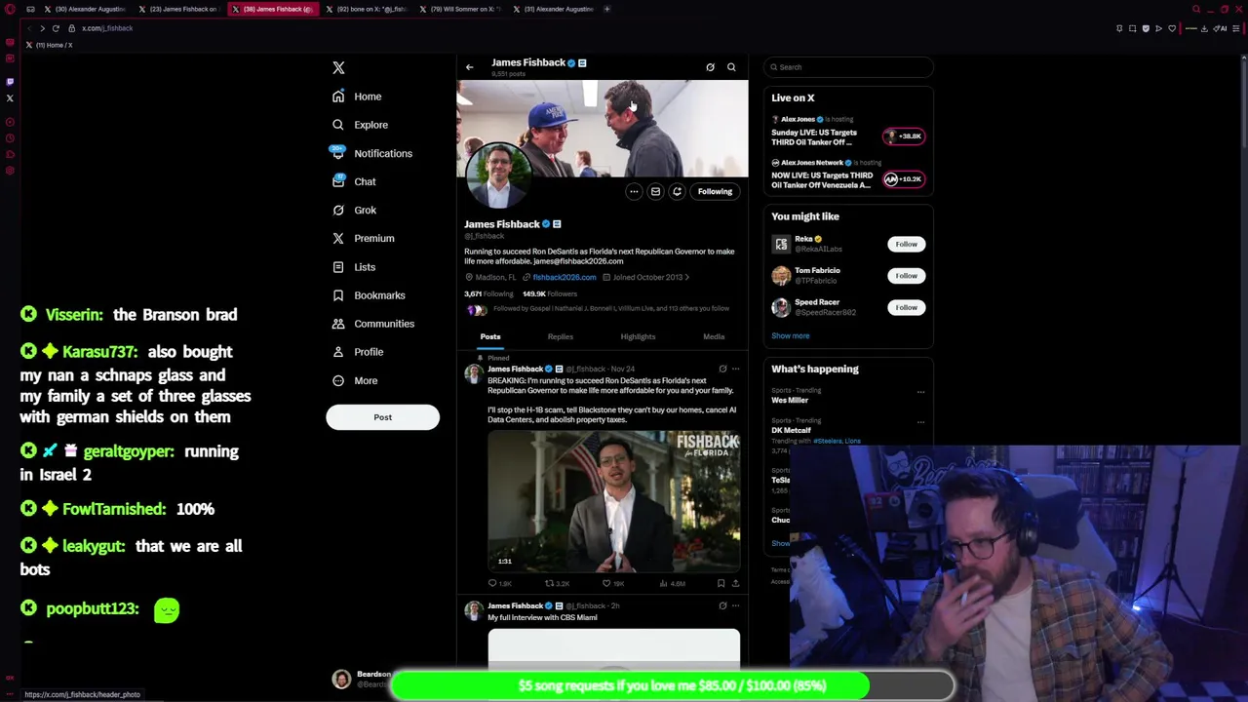Screen dimensions: 1248x702
Task: Click the Grok profile summary icon
Action: (x=710, y=67)
